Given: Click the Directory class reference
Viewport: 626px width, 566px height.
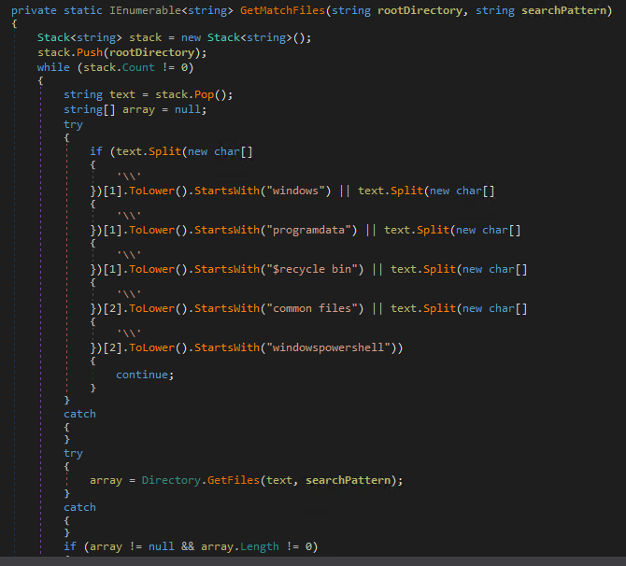Looking at the screenshot, I should click(175, 480).
